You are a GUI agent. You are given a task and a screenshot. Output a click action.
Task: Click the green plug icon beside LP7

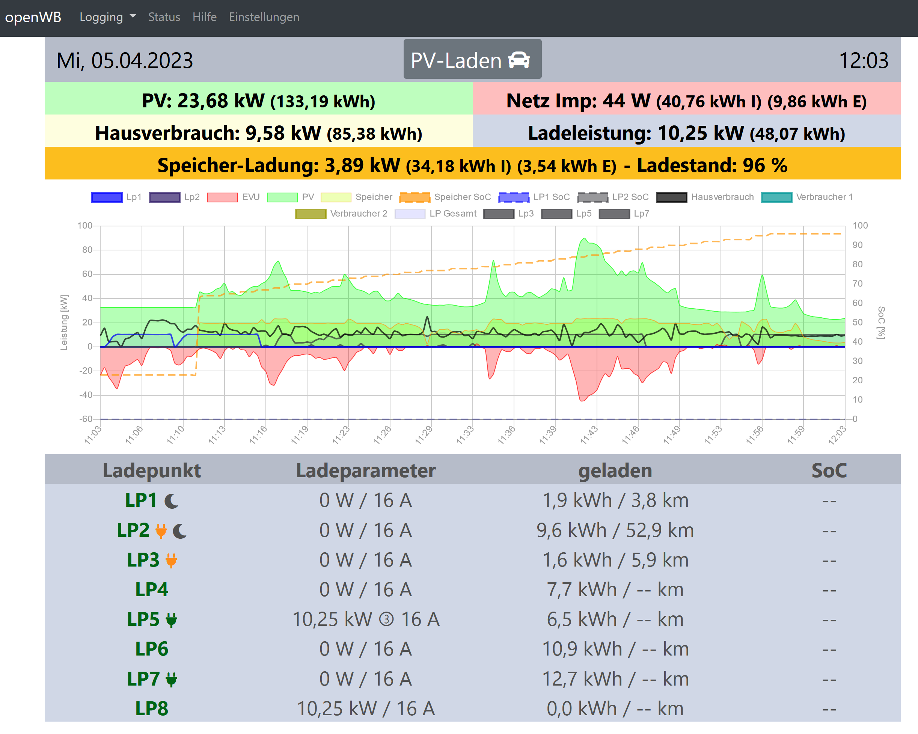click(x=171, y=680)
